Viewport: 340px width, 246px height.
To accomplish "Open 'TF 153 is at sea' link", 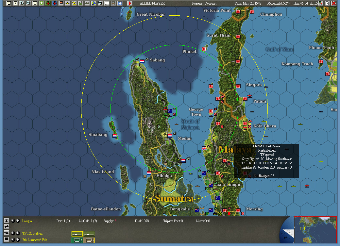I will click(x=32, y=234).
